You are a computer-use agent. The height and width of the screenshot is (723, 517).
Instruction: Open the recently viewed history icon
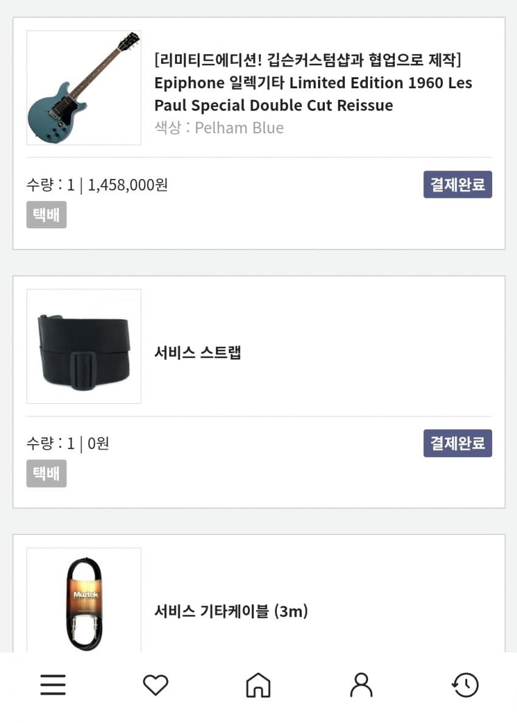465,685
